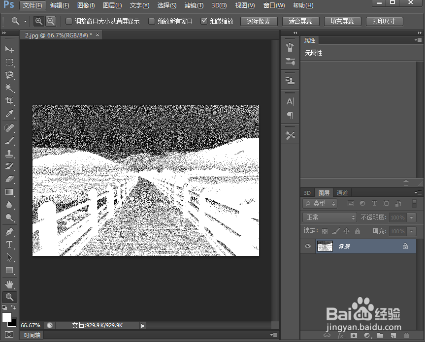The height and width of the screenshot is (342, 425).
Task: Switch to the 3D panel tab
Action: (307, 193)
